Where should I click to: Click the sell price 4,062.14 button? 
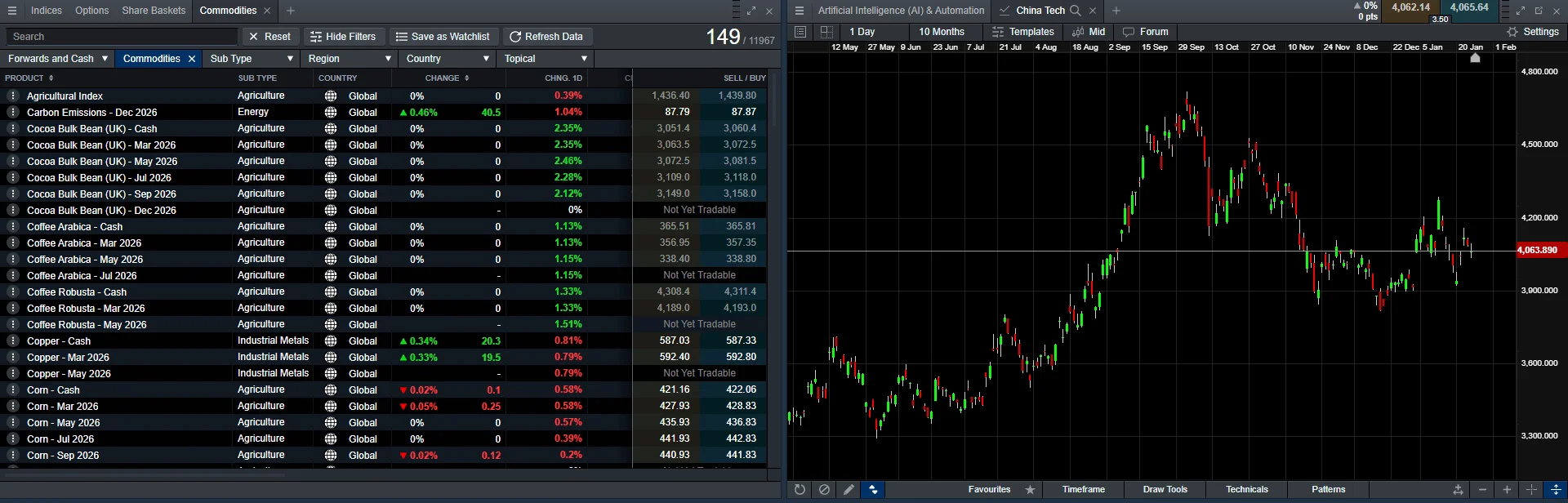click(1410, 7)
